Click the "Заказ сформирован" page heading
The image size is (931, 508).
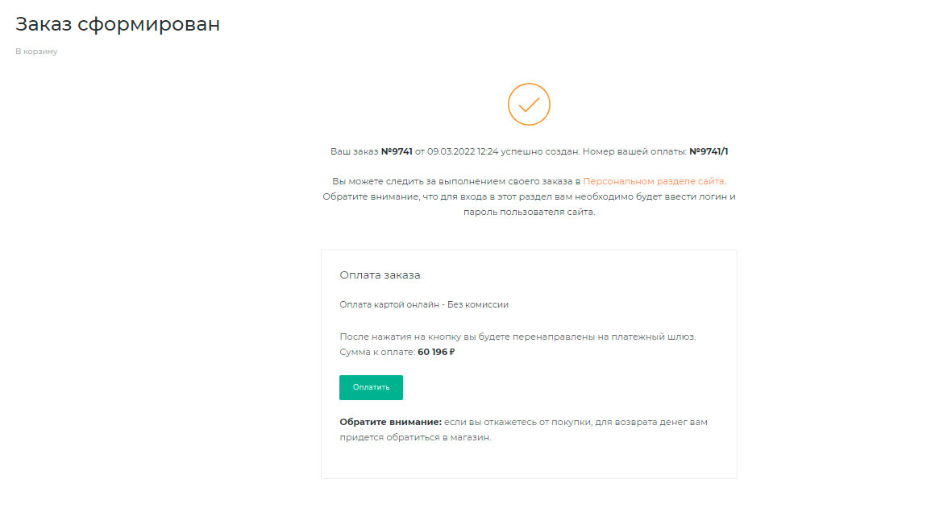[x=118, y=24]
